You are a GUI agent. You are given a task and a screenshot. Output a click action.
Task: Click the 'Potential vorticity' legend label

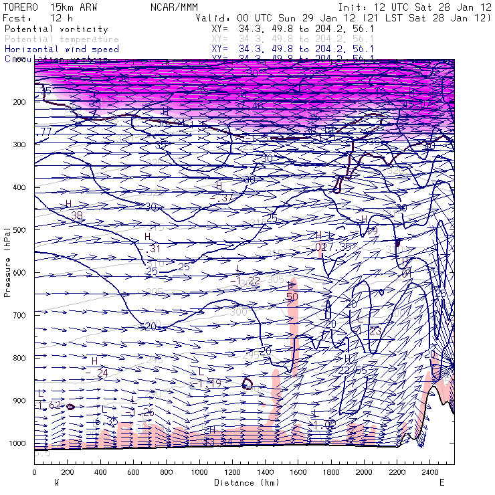click(56, 29)
